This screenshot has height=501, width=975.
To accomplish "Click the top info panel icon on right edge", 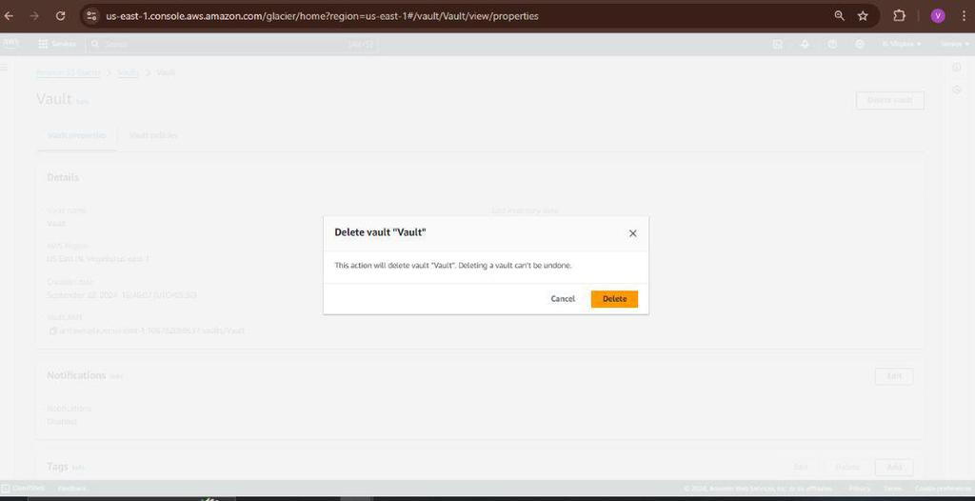I will coord(956,68).
